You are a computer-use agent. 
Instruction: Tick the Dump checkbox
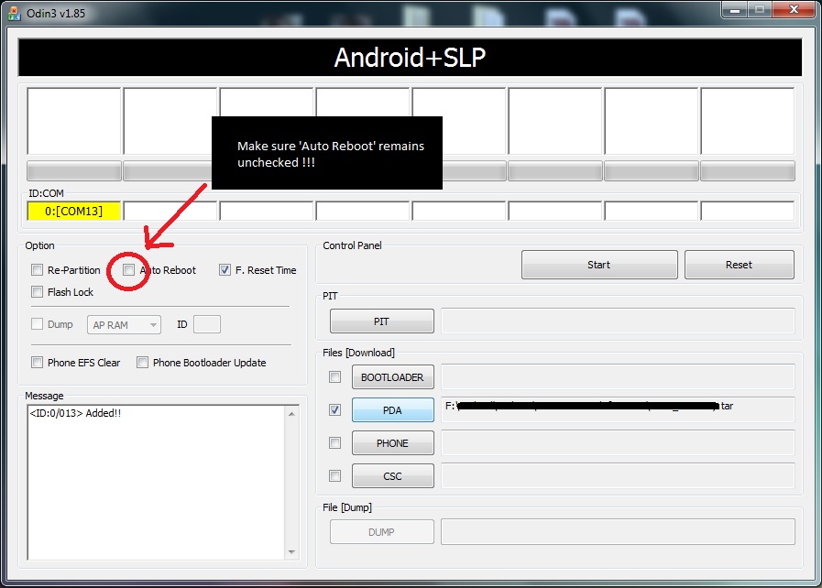[37, 324]
